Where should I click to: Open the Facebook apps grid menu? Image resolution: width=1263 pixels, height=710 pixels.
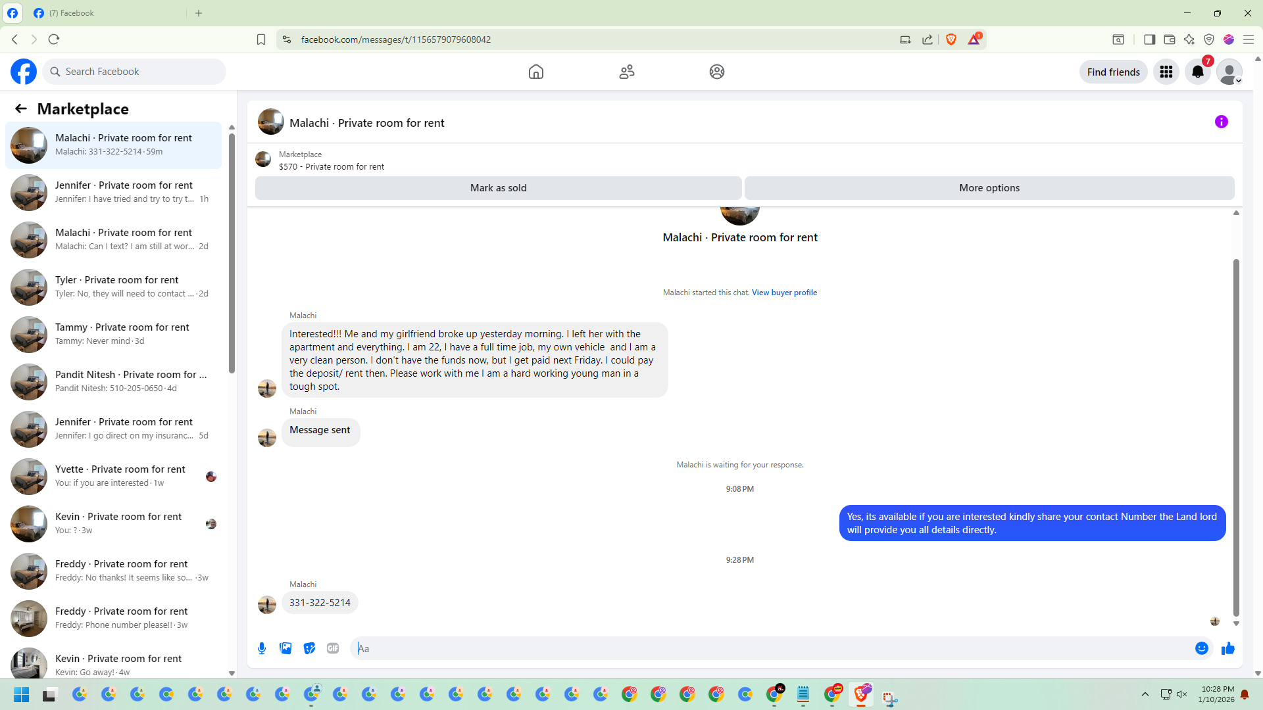point(1166,72)
